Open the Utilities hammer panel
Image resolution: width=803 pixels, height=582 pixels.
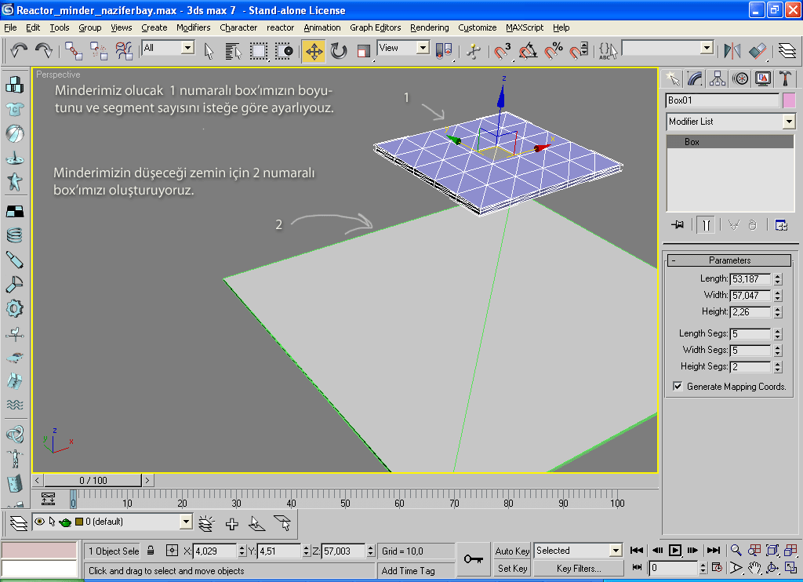(x=785, y=78)
